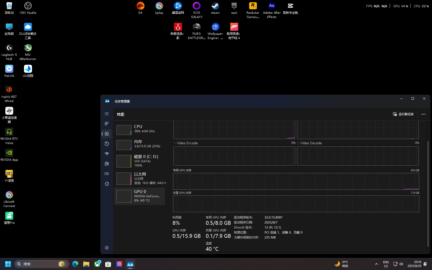
Task: Open Adobe After Effects desktop icon
Action: pos(272,10)
